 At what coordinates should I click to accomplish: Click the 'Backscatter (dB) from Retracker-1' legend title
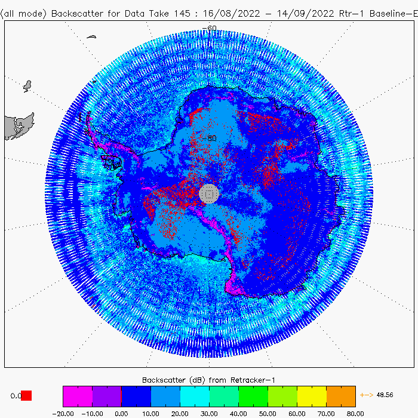point(208,380)
